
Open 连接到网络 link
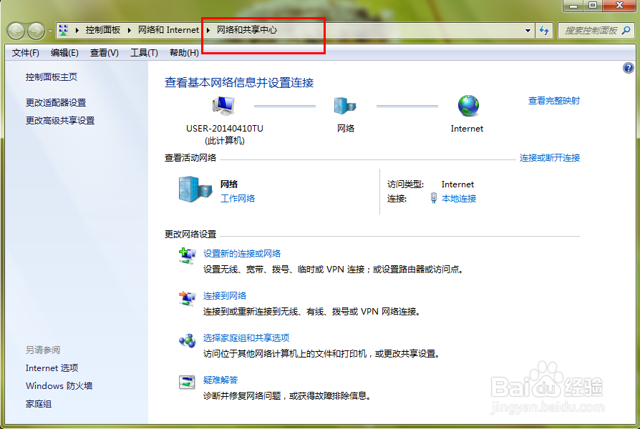(x=225, y=295)
